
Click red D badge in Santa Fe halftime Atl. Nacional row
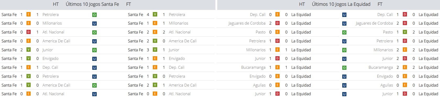(x=29, y=32)
